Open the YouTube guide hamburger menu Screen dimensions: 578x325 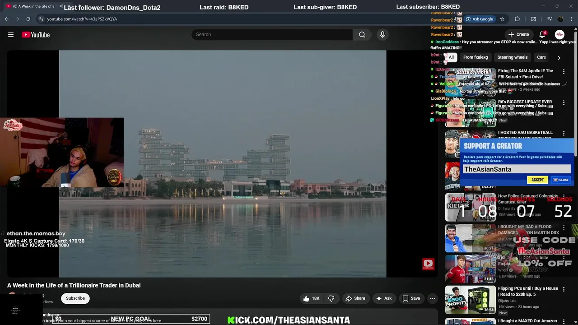click(x=11, y=35)
